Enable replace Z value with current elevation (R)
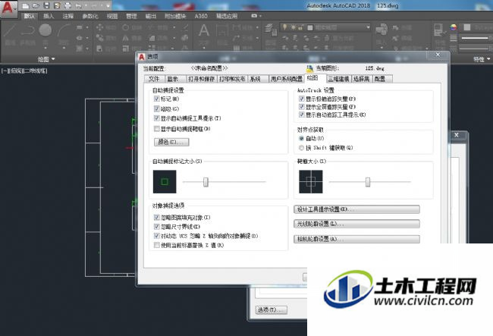The width and height of the screenshot is (493, 336). pyautogui.click(x=156, y=245)
